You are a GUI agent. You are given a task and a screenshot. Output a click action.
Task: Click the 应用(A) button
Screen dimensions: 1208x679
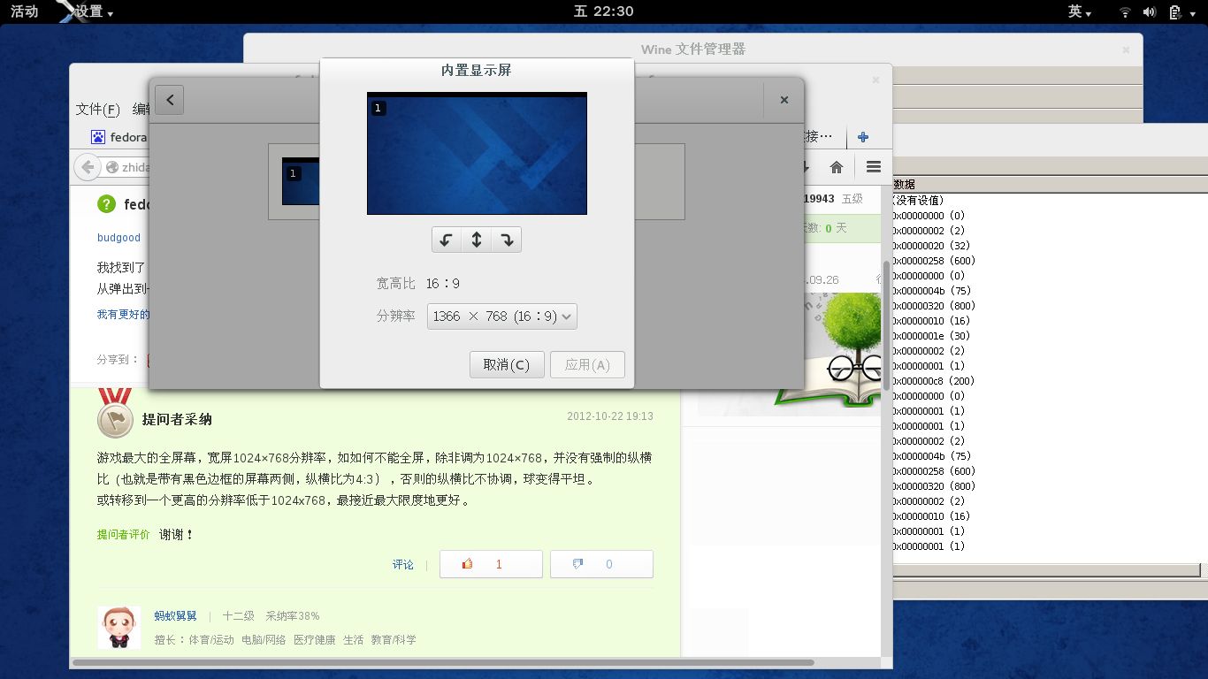click(x=587, y=364)
